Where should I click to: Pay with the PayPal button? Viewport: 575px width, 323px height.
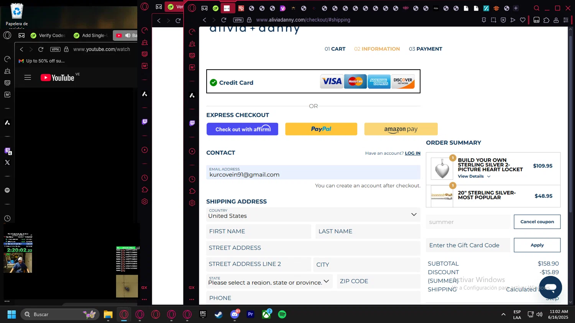321,129
